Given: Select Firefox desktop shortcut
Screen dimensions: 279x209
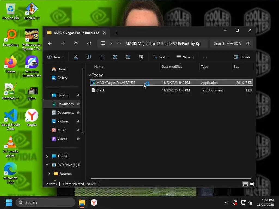Looking at the screenshot, I should coord(11,64).
